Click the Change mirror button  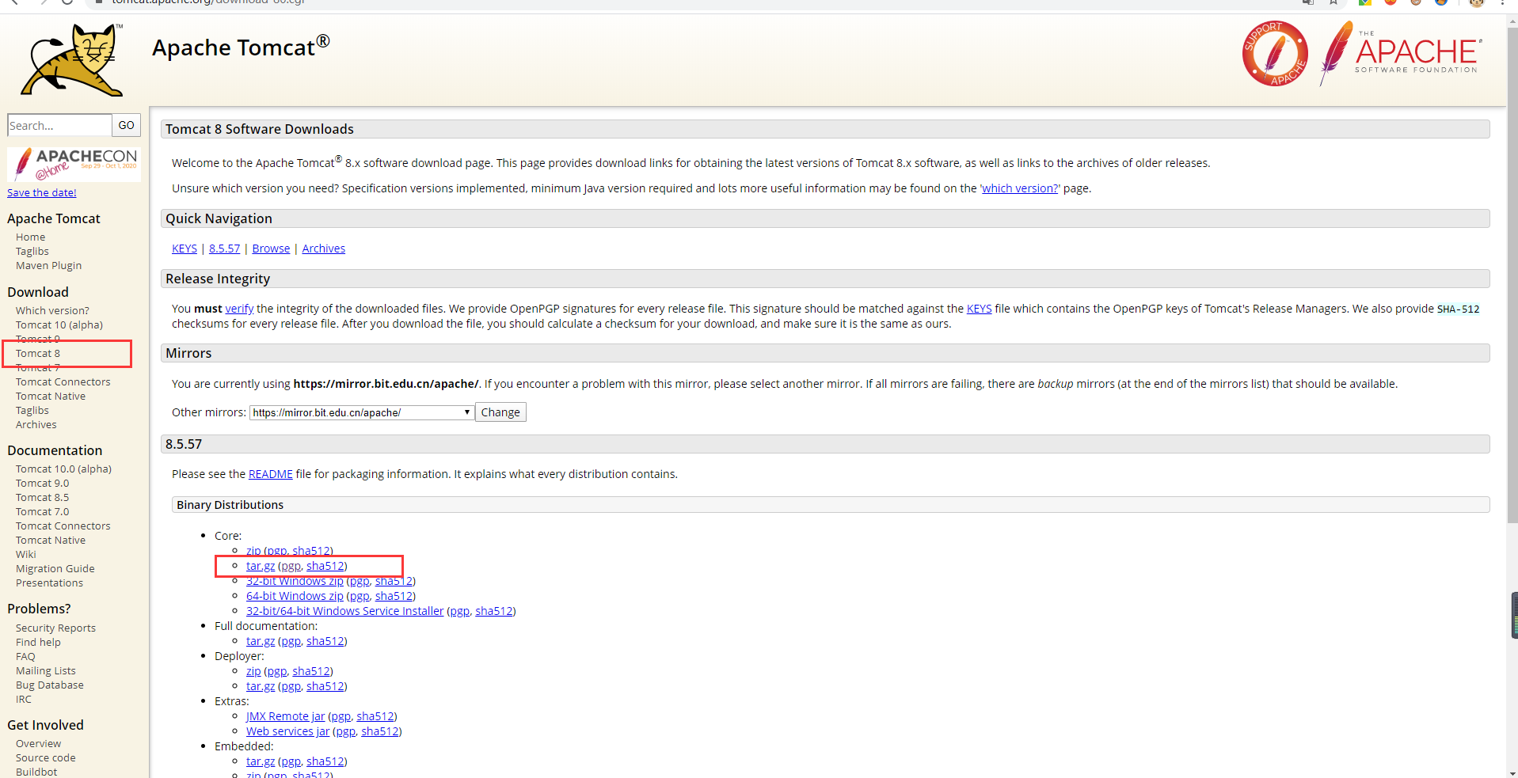pos(500,412)
